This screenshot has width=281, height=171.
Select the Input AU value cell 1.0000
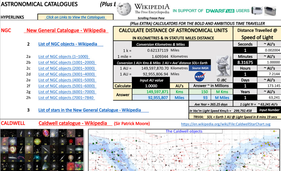tap(151, 86)
